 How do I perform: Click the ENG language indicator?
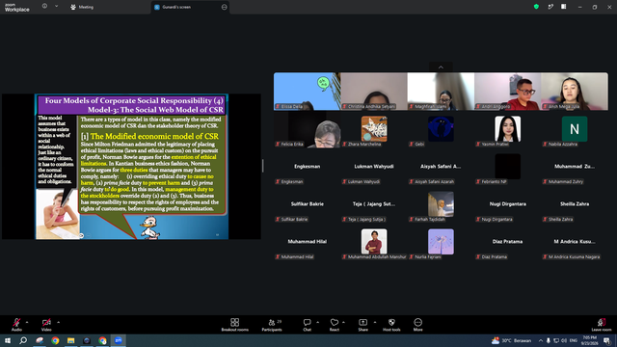(574, 340)
